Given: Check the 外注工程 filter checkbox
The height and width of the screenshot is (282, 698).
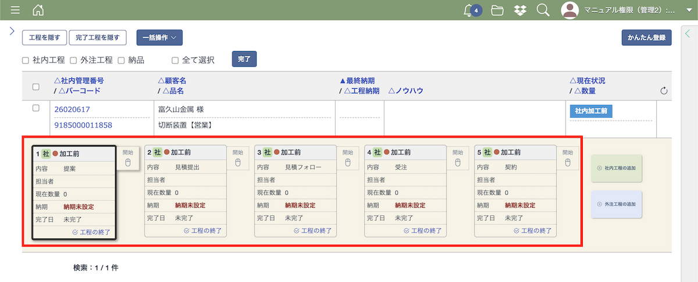Looking at the screenshot, I should 73,60.
